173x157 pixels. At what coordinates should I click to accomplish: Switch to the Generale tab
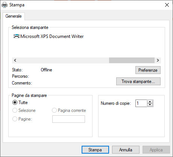click(14, 16)
